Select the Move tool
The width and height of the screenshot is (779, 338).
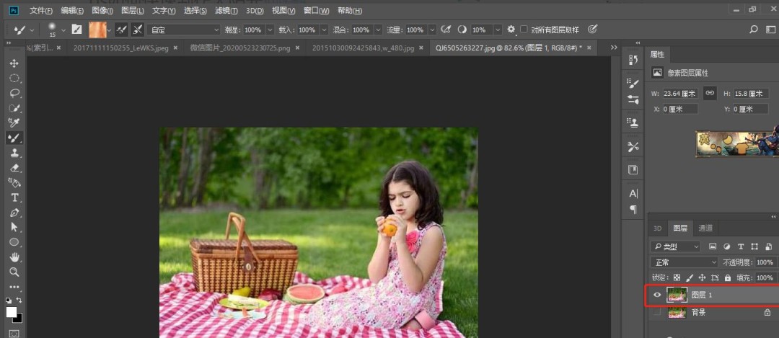(x=14, y=63)
